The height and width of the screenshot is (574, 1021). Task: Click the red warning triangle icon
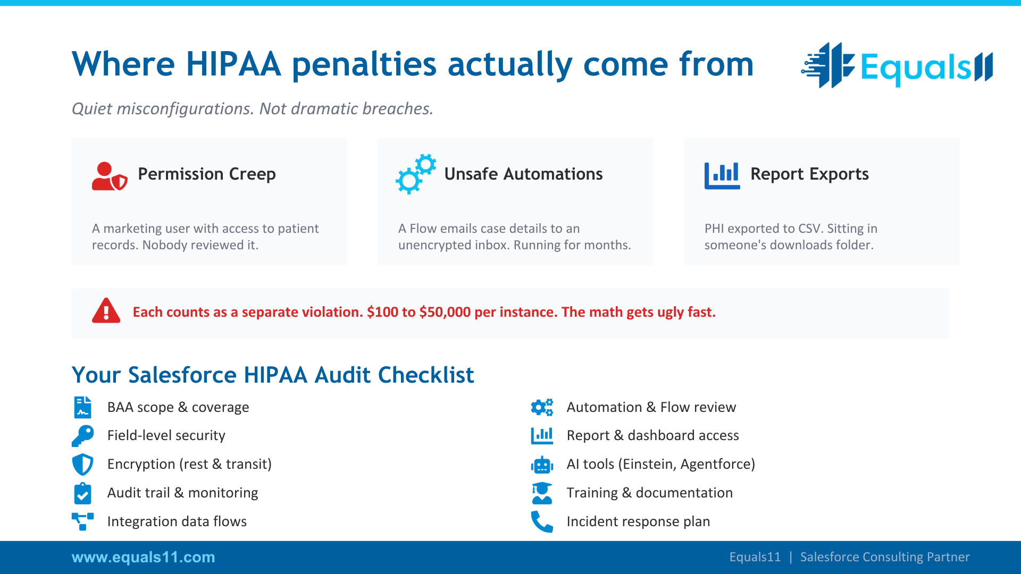106,311
